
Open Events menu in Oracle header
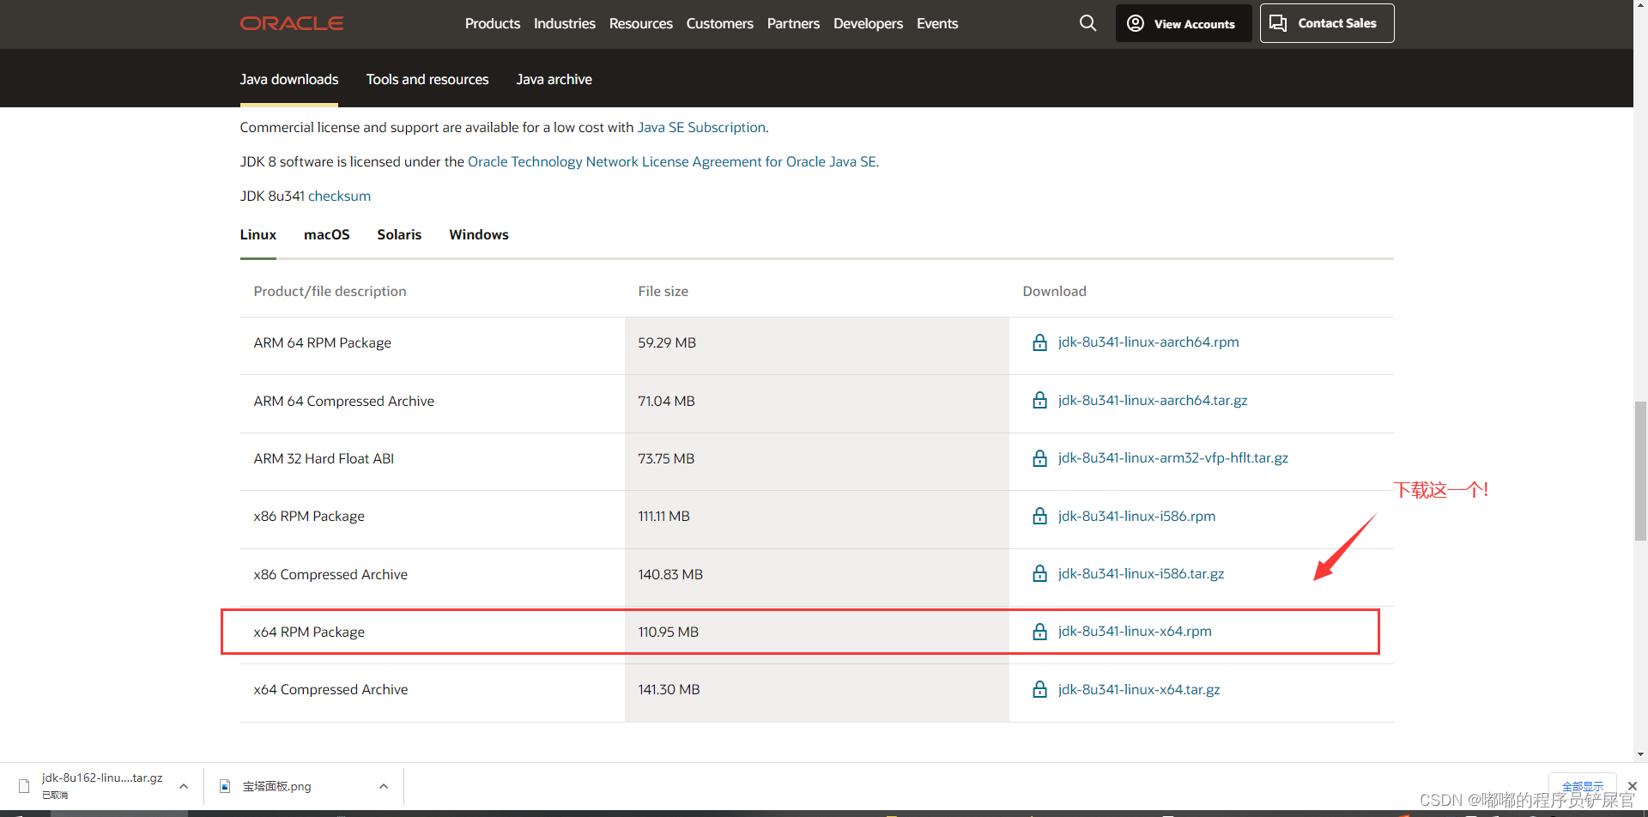click(937, 23)
